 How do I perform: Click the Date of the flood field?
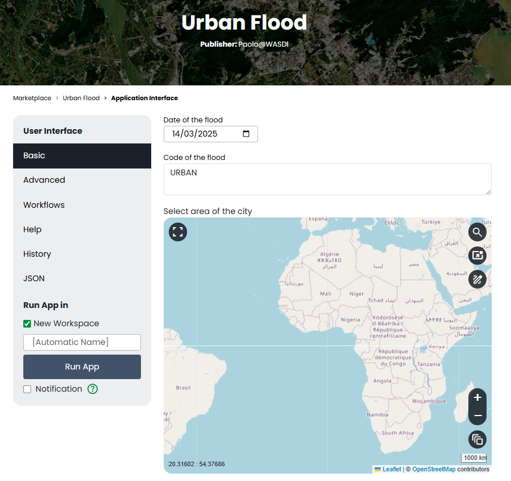point(210,134)
